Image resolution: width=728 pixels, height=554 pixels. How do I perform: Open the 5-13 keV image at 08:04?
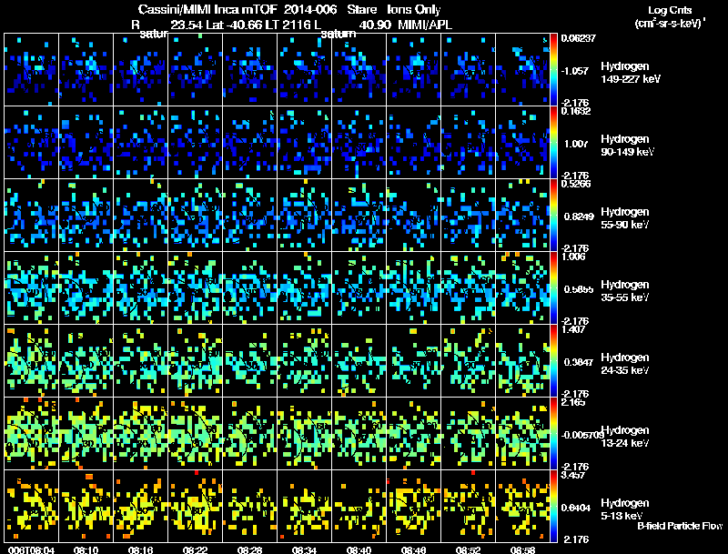pyautogui.click(x=32, y=506)
